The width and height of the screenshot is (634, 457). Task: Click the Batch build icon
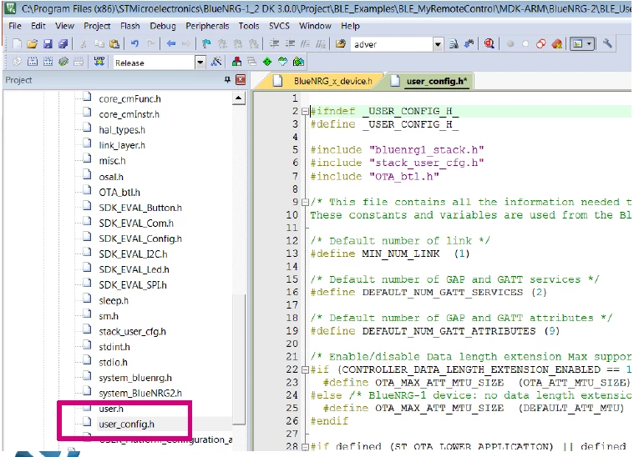click(x=63, y=62)
